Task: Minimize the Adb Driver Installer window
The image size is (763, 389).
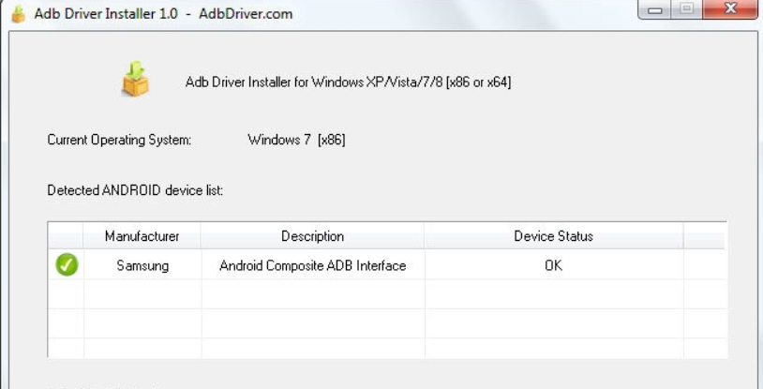Action: (x=653, y=10)
